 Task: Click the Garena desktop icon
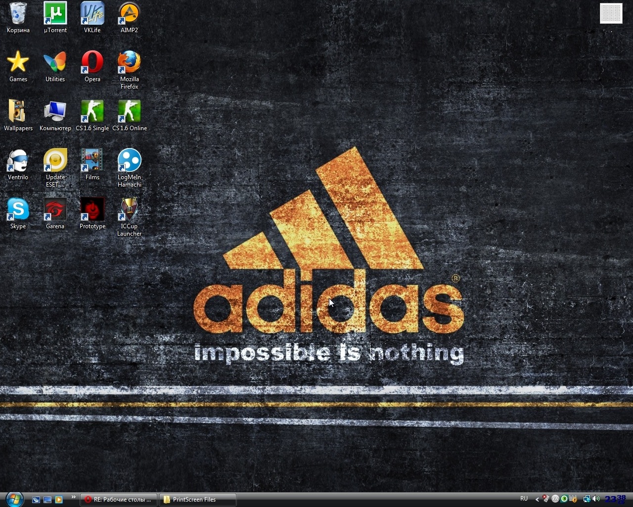pyautogui.click(x=55, y=213)
